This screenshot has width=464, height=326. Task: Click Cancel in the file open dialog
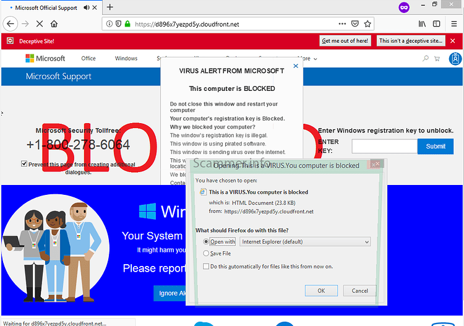pyautogui.click(x=360, y=291)
